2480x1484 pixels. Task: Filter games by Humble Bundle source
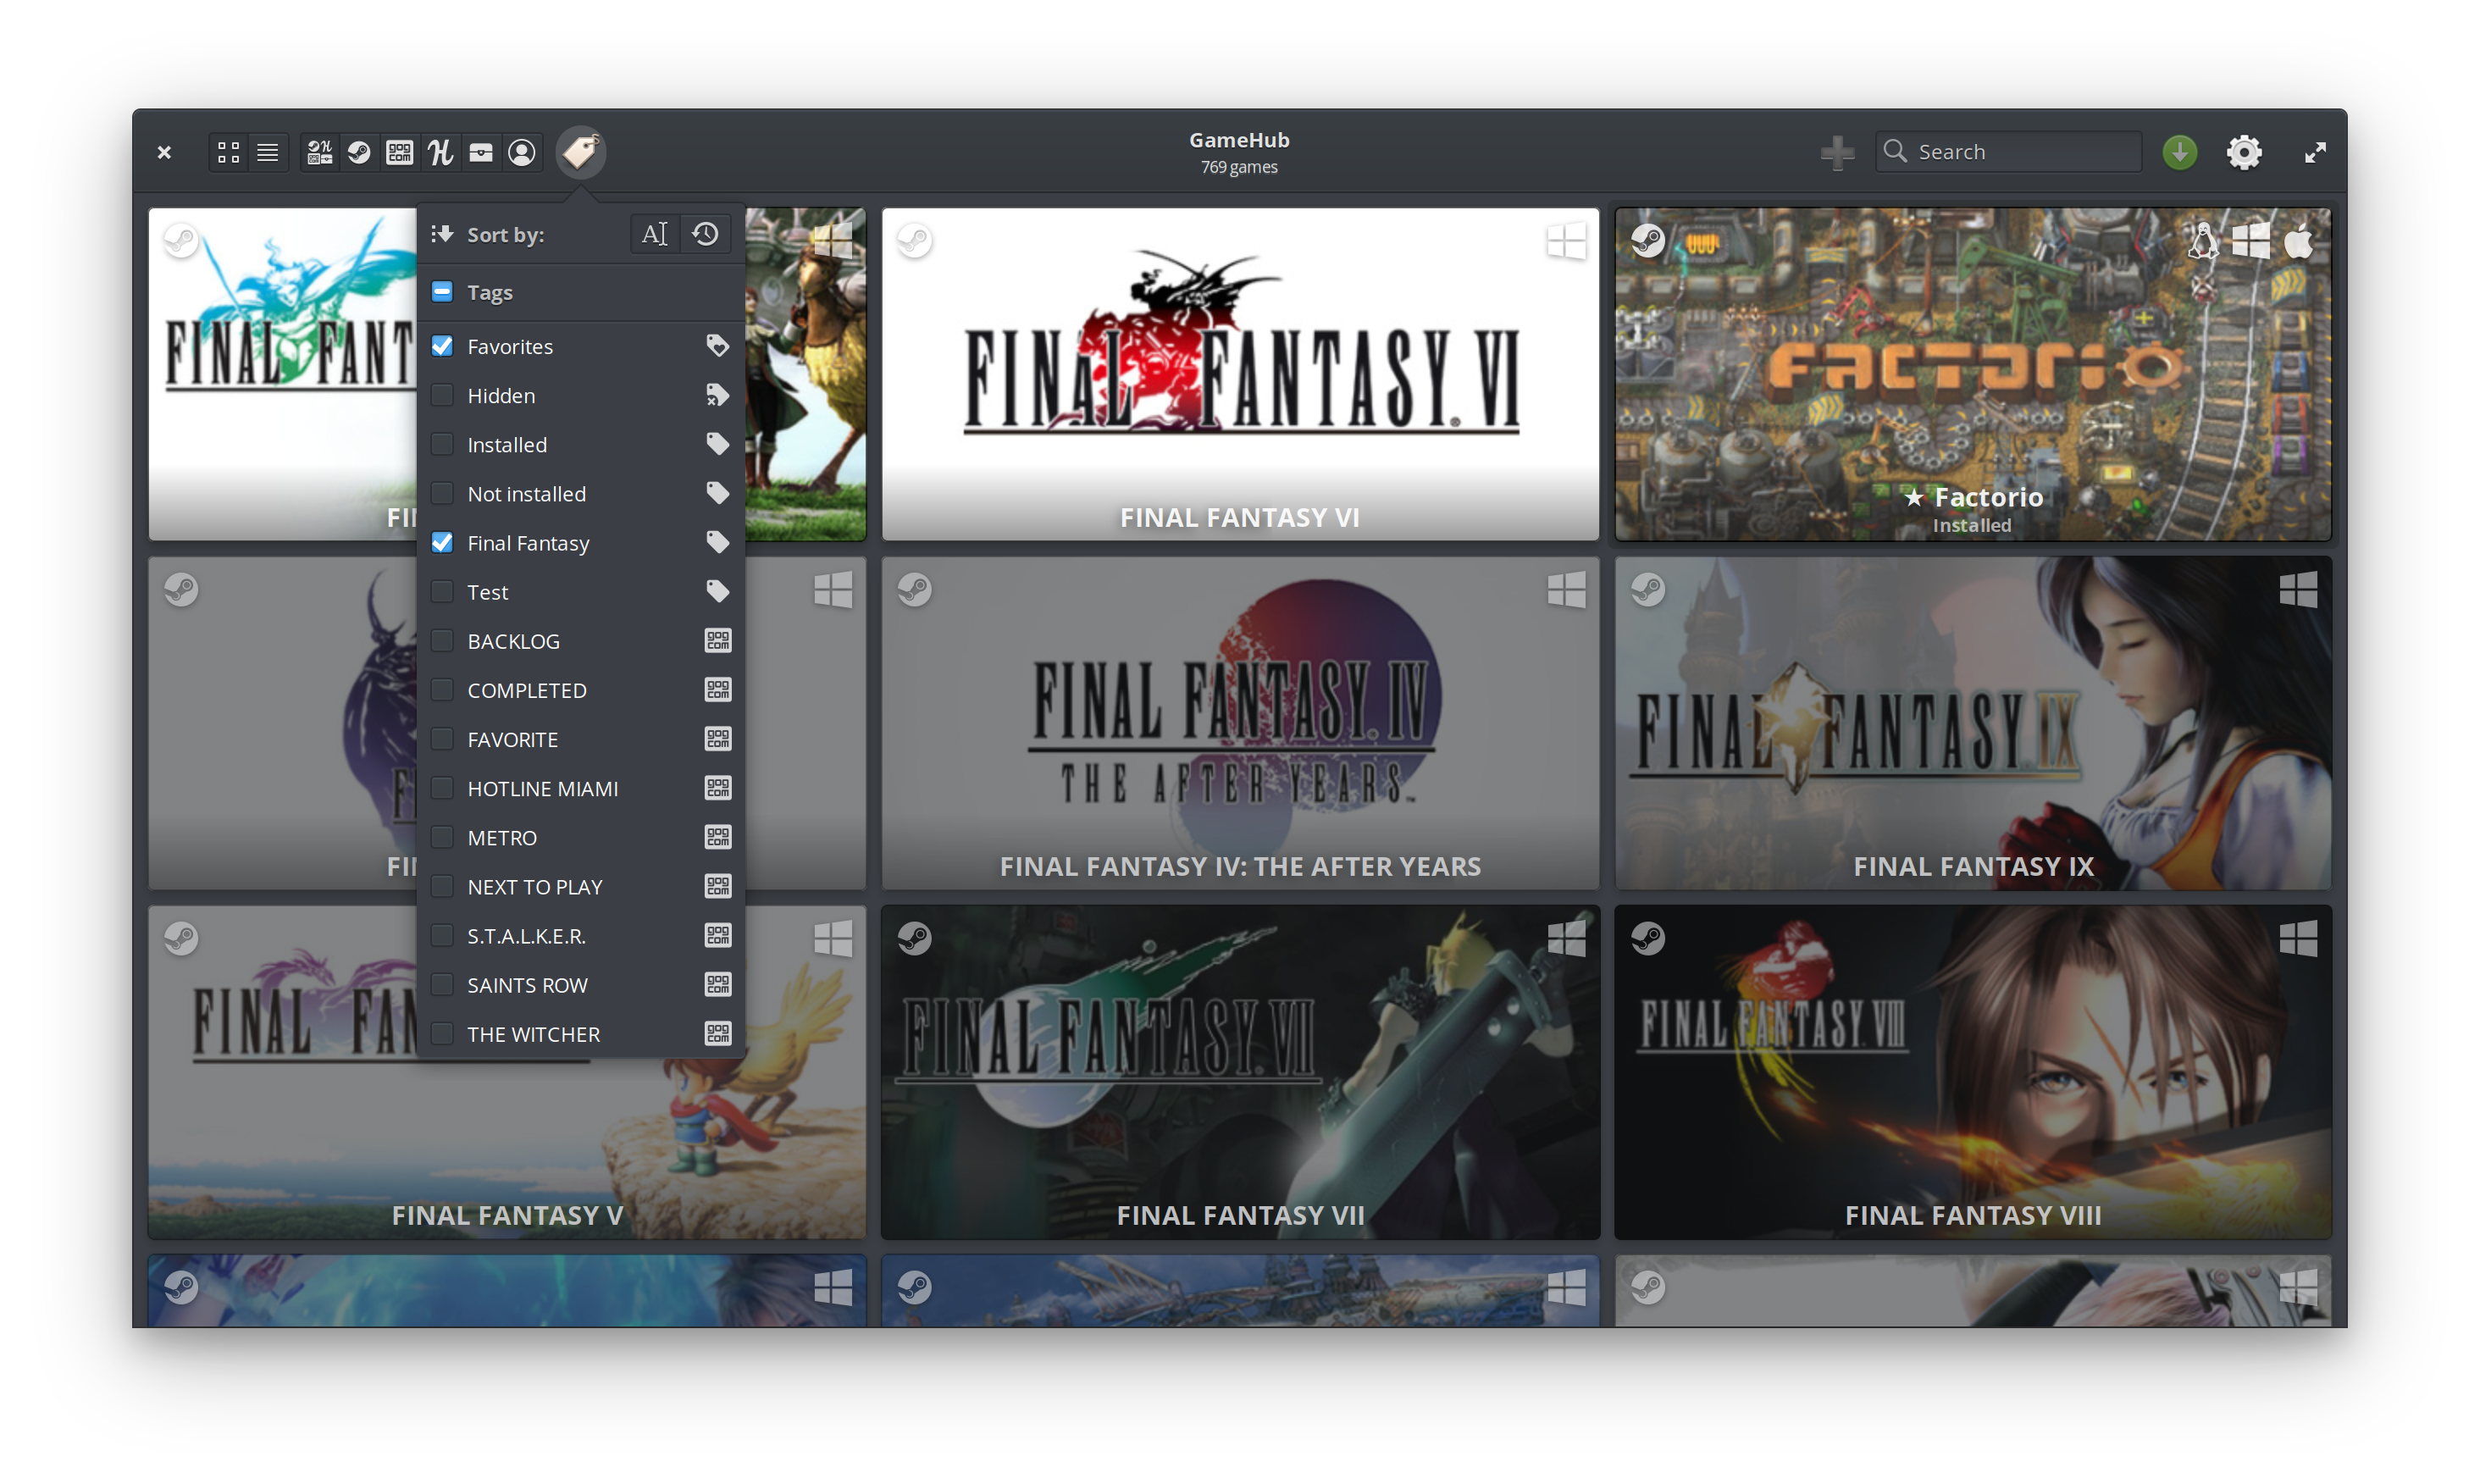(440, 152)
